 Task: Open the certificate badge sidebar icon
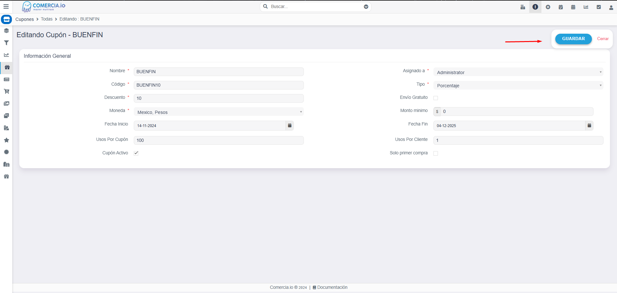(x=6, y=152)
